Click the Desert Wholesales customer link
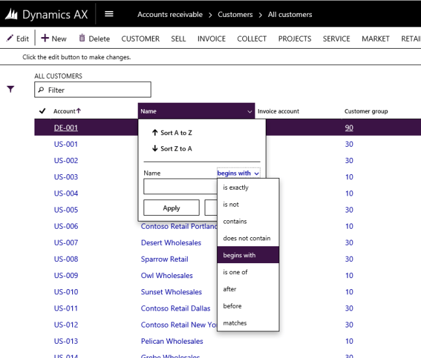421x358 pixels. point(171,243)
